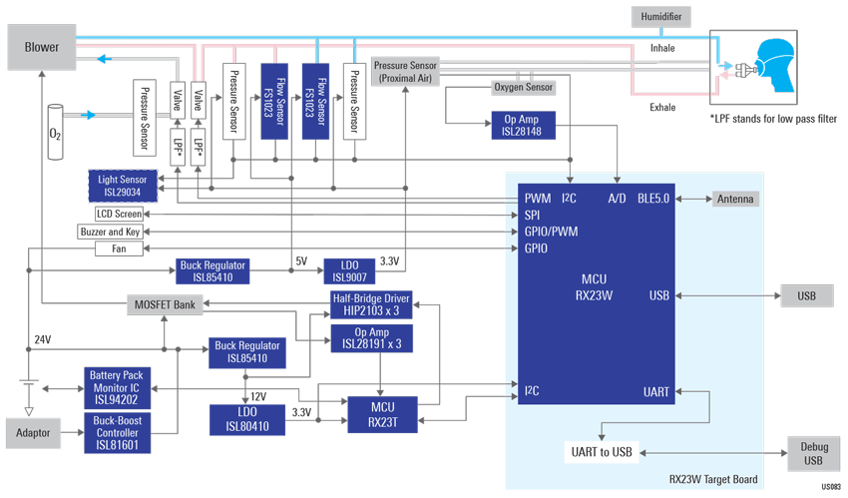Select the second Valve box
The width and height of the screenshot is (848, 498).
[198, 100]
